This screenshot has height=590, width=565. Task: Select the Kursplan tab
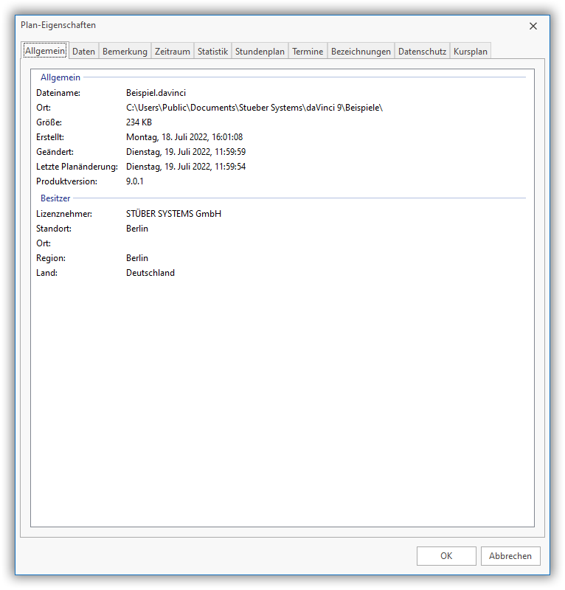471,52
